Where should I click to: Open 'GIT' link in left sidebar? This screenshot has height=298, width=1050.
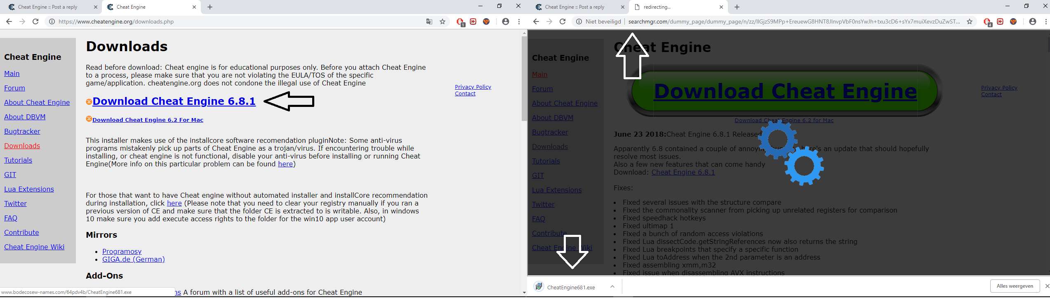coord(10,175)
